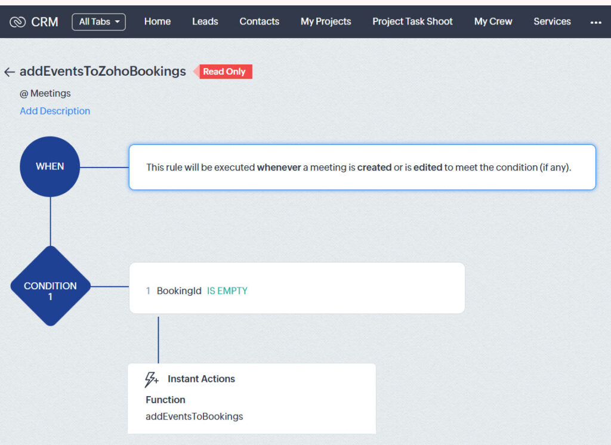Screen dimensions: 611x445
Task: Select the CONDITION 1 diamond node
Action: (50, 286)
